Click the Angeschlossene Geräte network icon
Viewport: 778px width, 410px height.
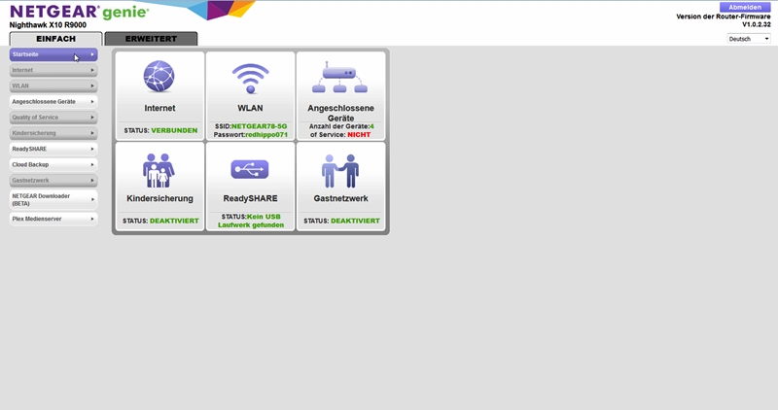339,77
